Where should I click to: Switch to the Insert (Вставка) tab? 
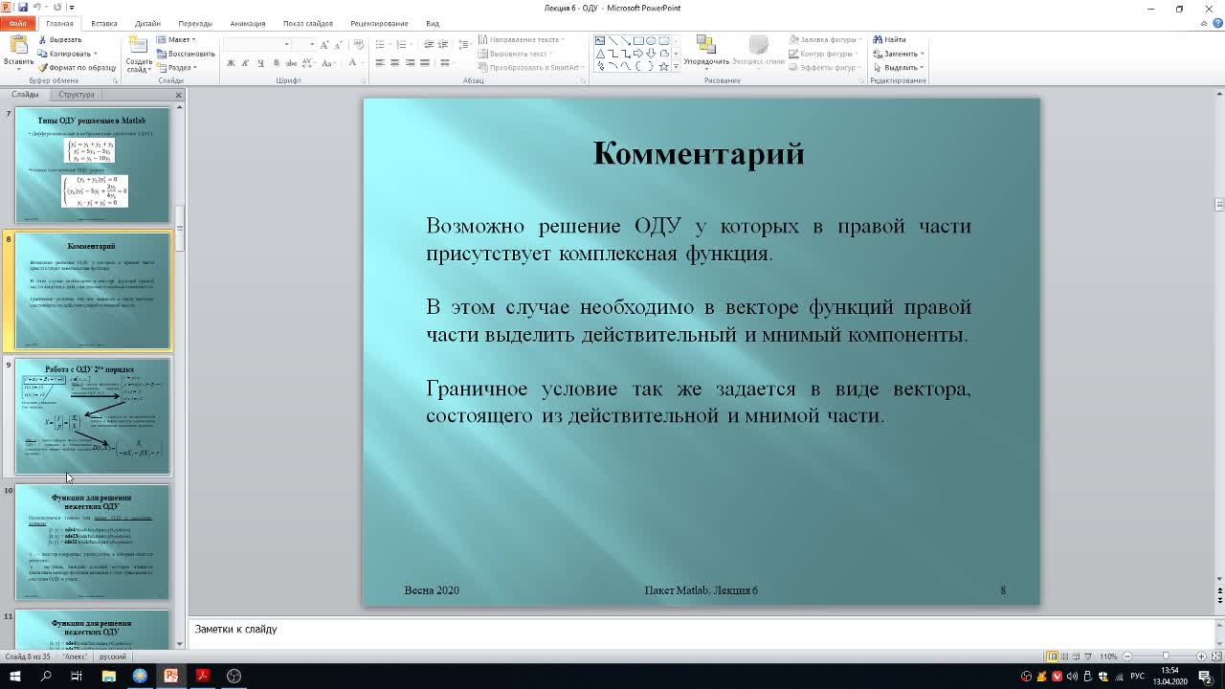tap(104, 23)
